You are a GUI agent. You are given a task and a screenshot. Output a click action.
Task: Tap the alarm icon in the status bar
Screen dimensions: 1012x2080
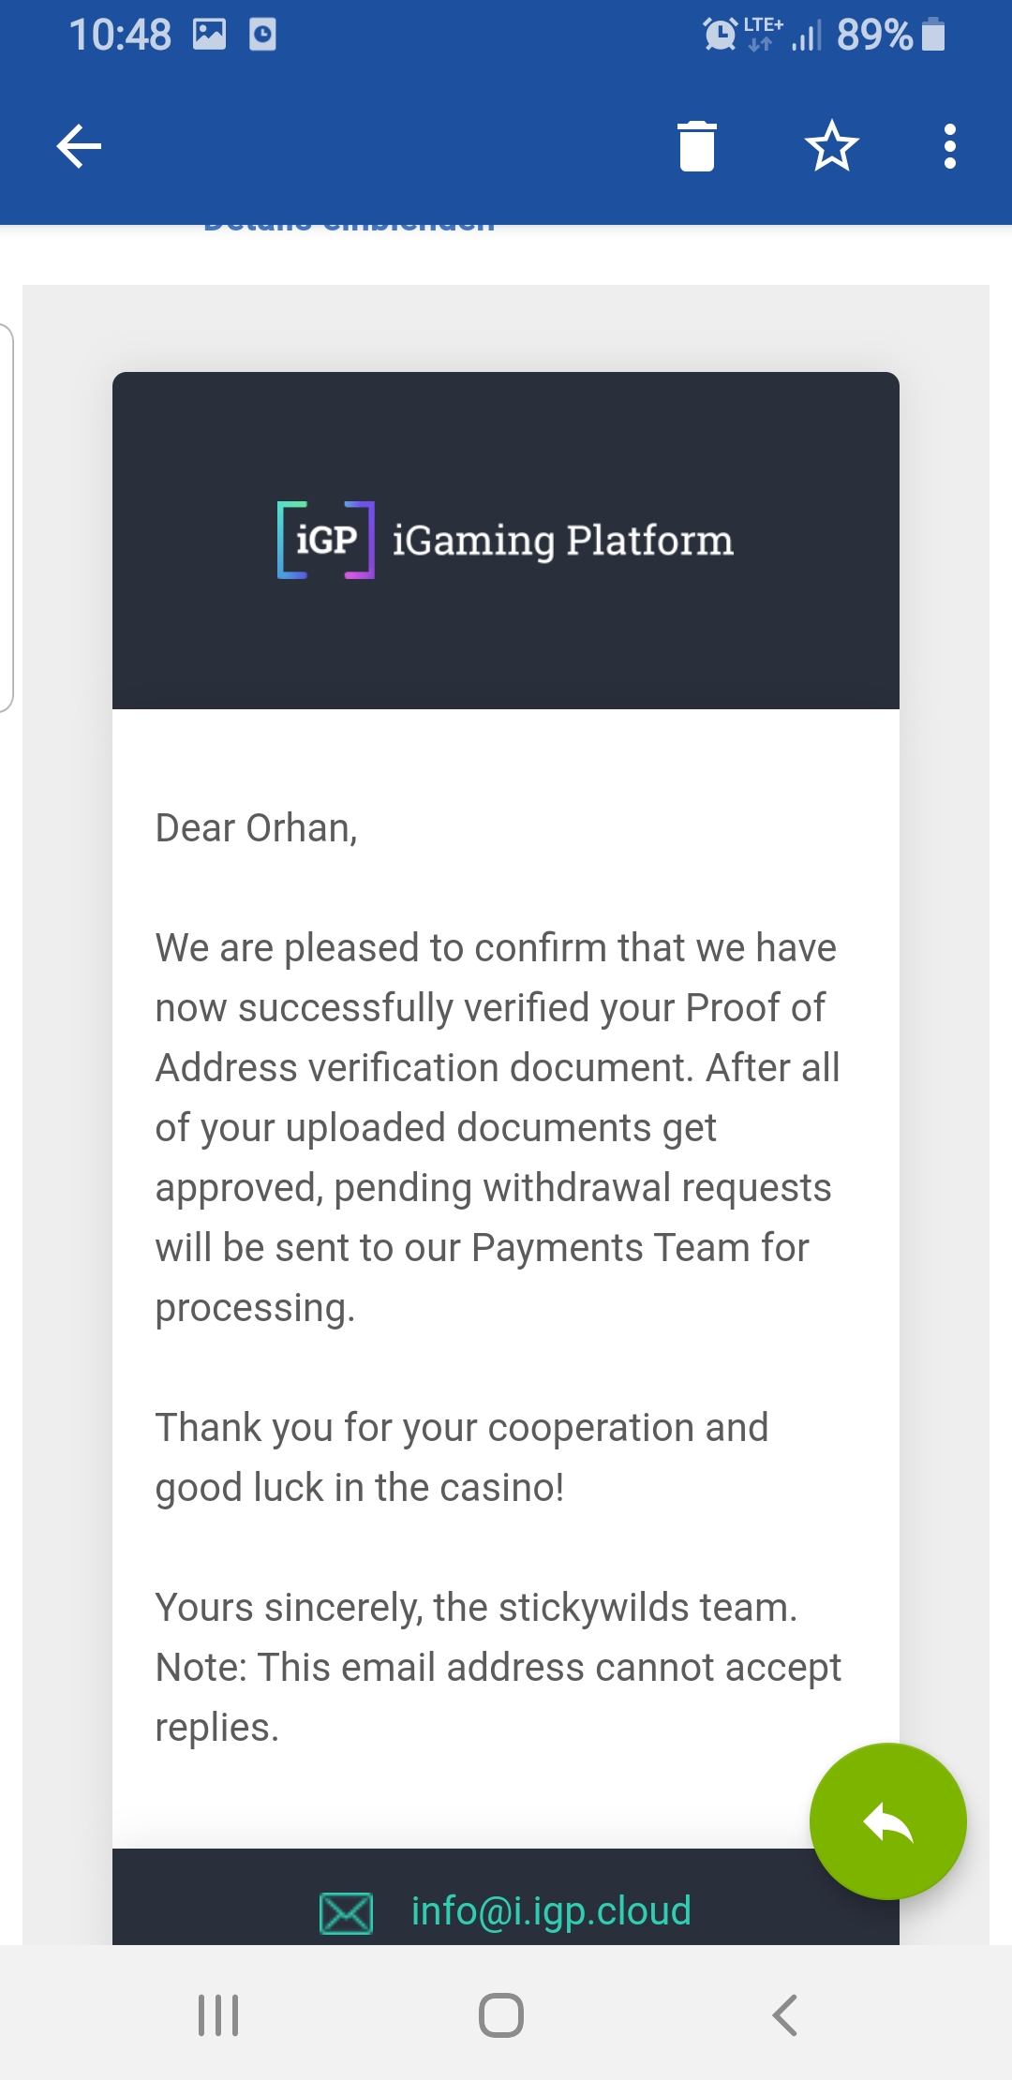[x=720, y=36]
